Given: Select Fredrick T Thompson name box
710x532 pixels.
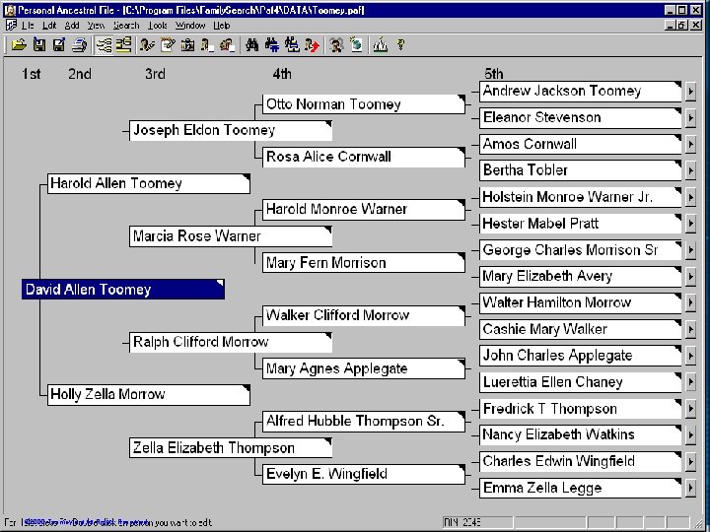Looking at the screenshot, I should (x=581, y=409).
